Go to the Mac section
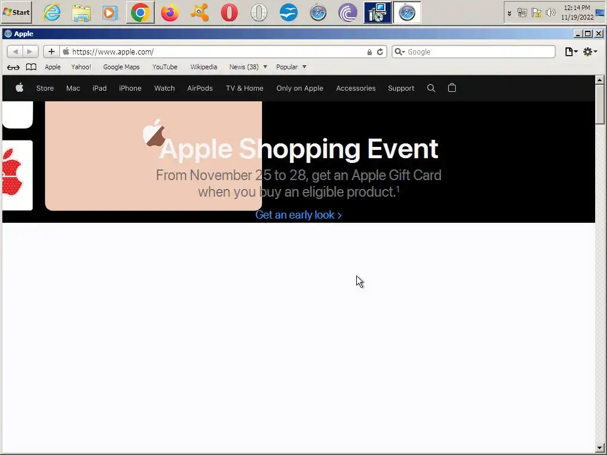This screenshot has width=607, height=455. coord(73,88)
